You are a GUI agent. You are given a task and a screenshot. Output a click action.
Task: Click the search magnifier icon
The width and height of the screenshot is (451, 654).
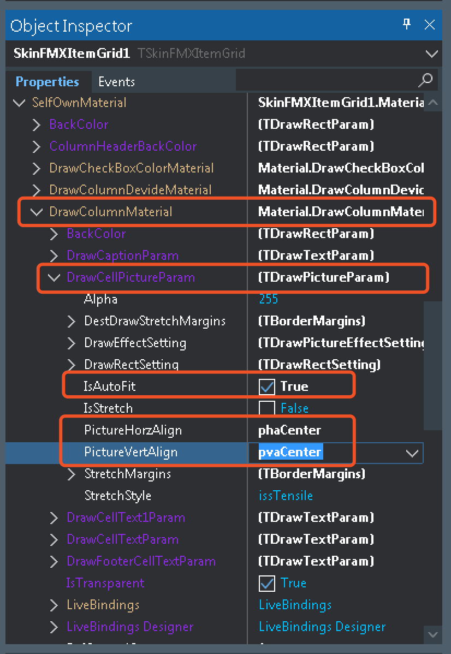[425, 80]
